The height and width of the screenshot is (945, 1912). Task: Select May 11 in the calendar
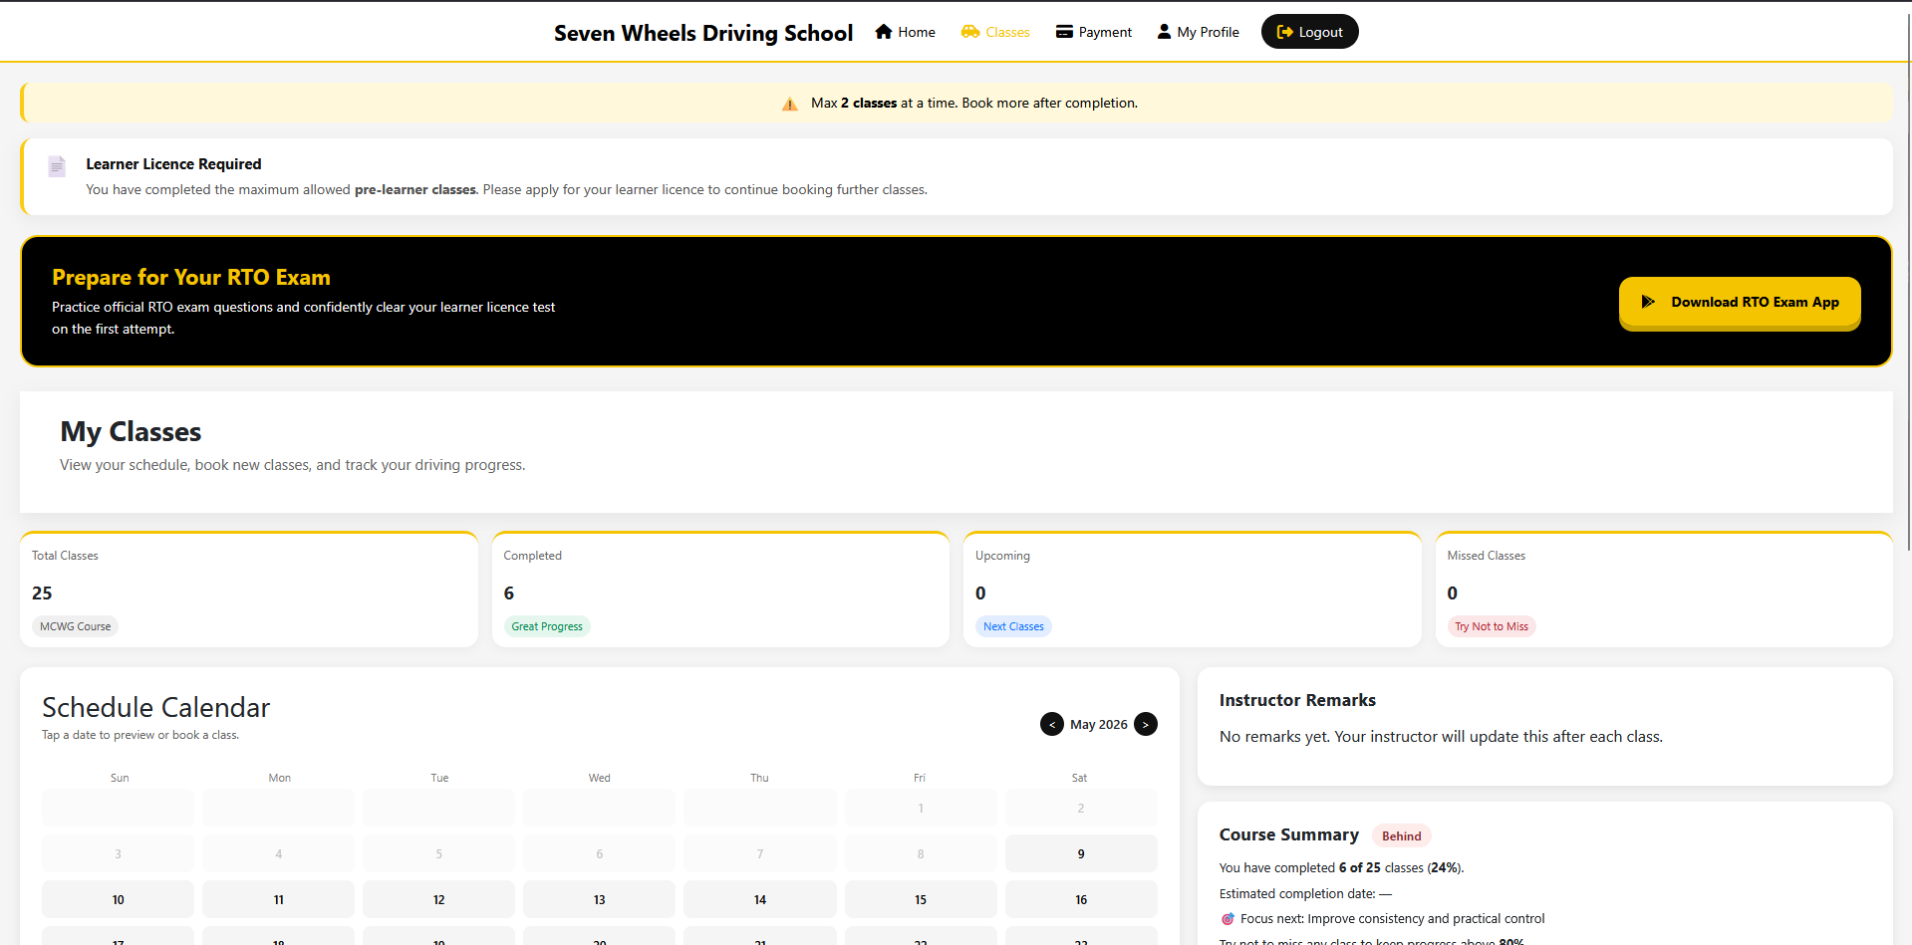(279, 900)
